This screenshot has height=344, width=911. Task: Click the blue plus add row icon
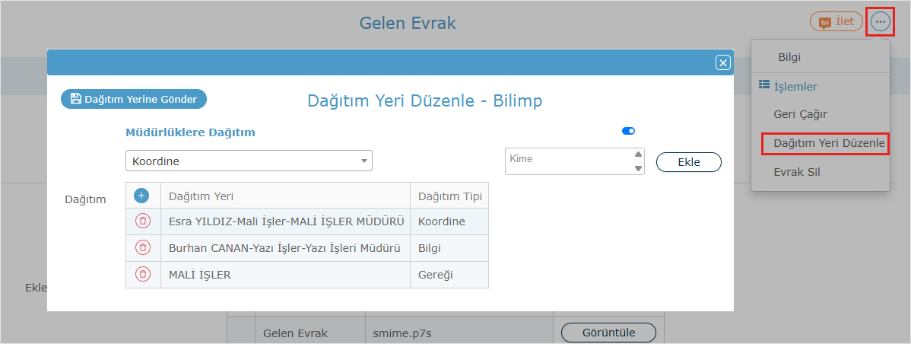point(142,196)
